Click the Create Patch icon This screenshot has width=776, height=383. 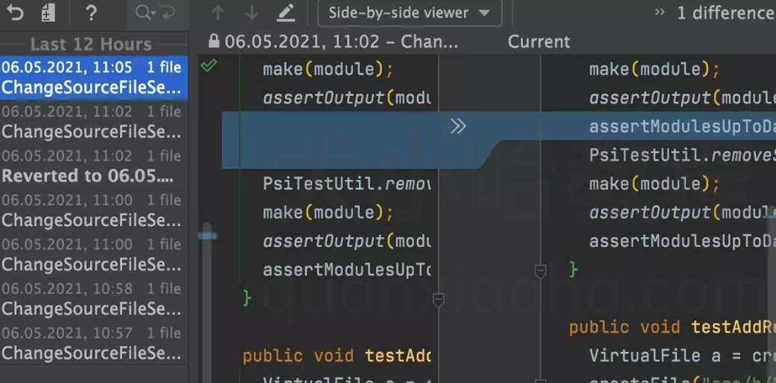point(48,13)
